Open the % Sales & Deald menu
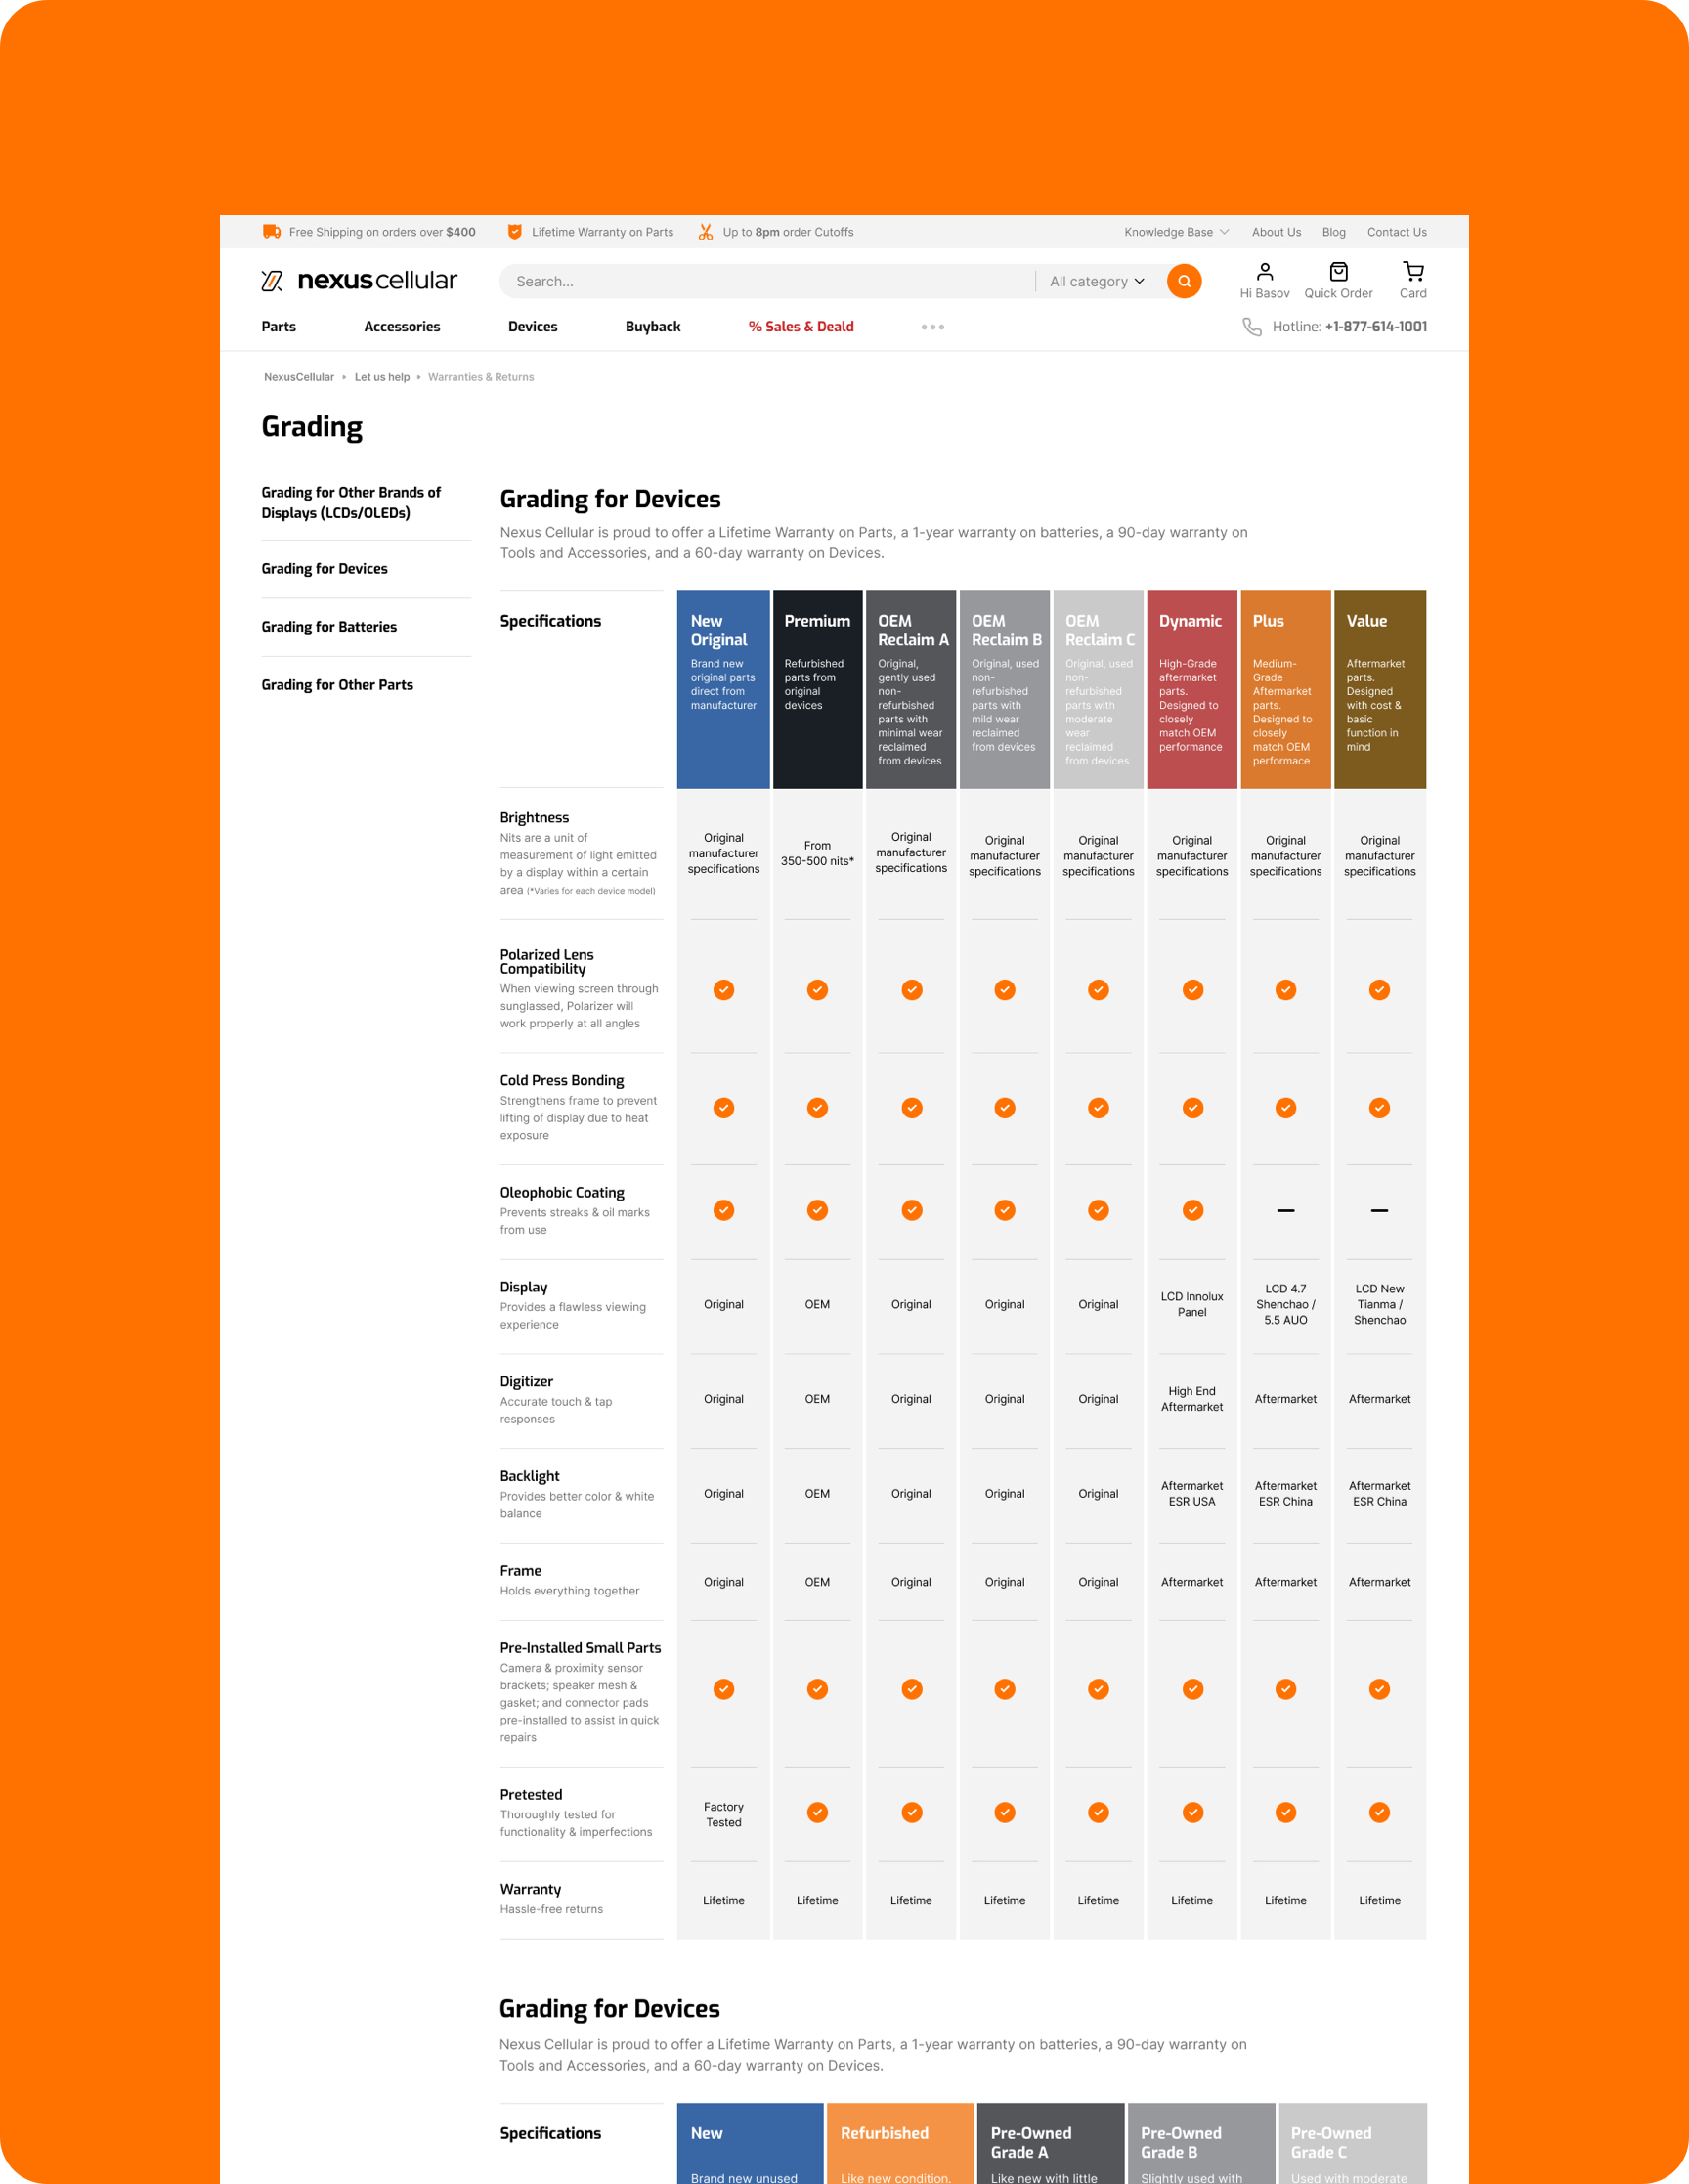 pyautogui.click(x=801, y=327)
